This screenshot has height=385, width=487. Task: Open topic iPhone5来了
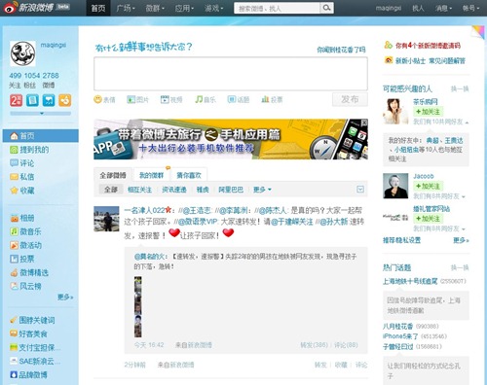pyautogui.click(x=400, y=336)
